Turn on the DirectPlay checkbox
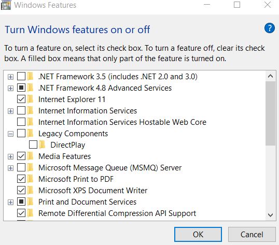 (x=33, y=145)
